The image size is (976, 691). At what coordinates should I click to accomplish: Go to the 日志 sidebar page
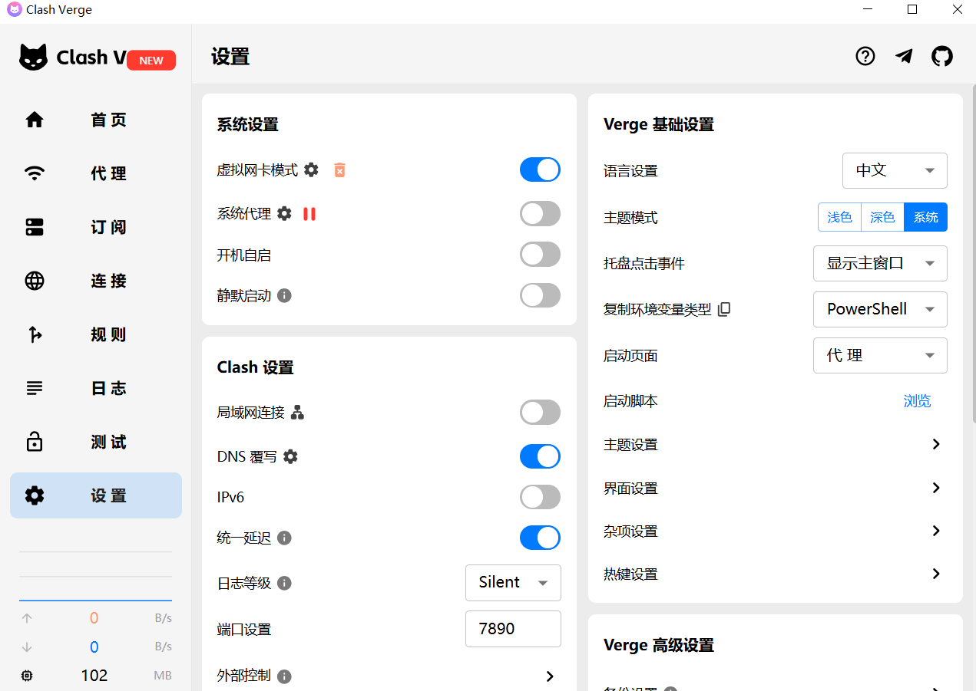tap(96, 388)
